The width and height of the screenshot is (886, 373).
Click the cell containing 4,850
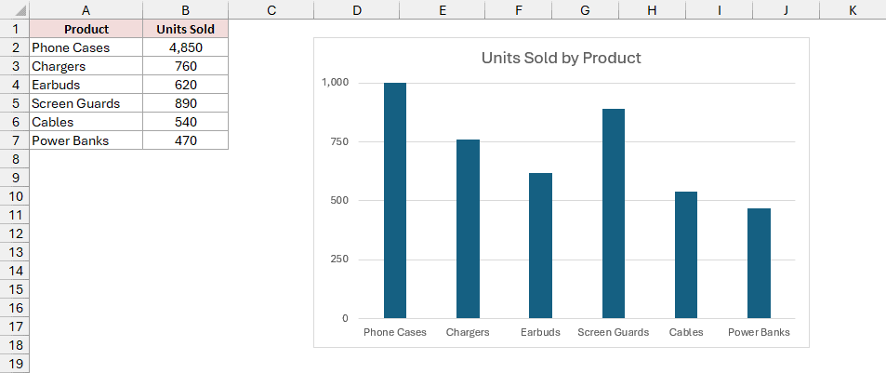click(185, 47)
